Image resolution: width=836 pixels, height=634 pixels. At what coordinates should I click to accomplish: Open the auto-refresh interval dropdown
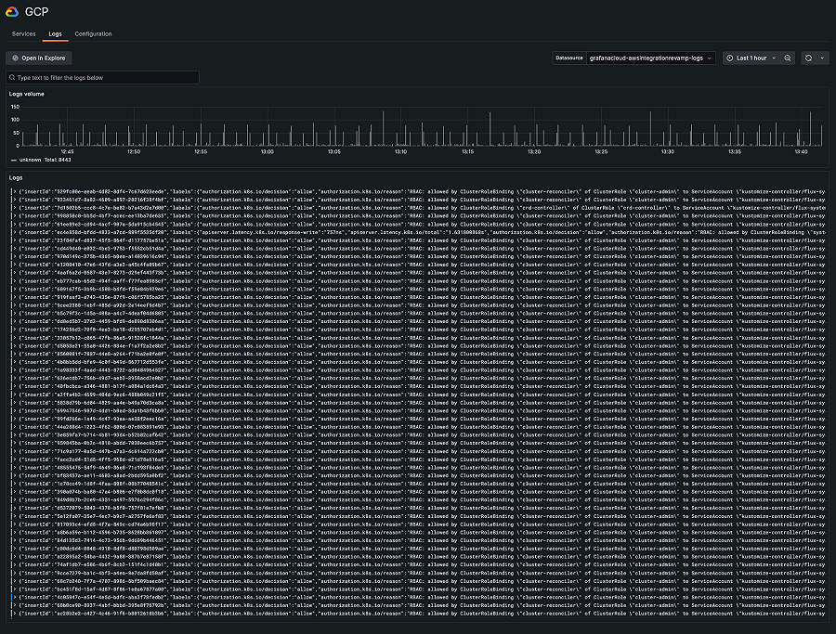822,58
